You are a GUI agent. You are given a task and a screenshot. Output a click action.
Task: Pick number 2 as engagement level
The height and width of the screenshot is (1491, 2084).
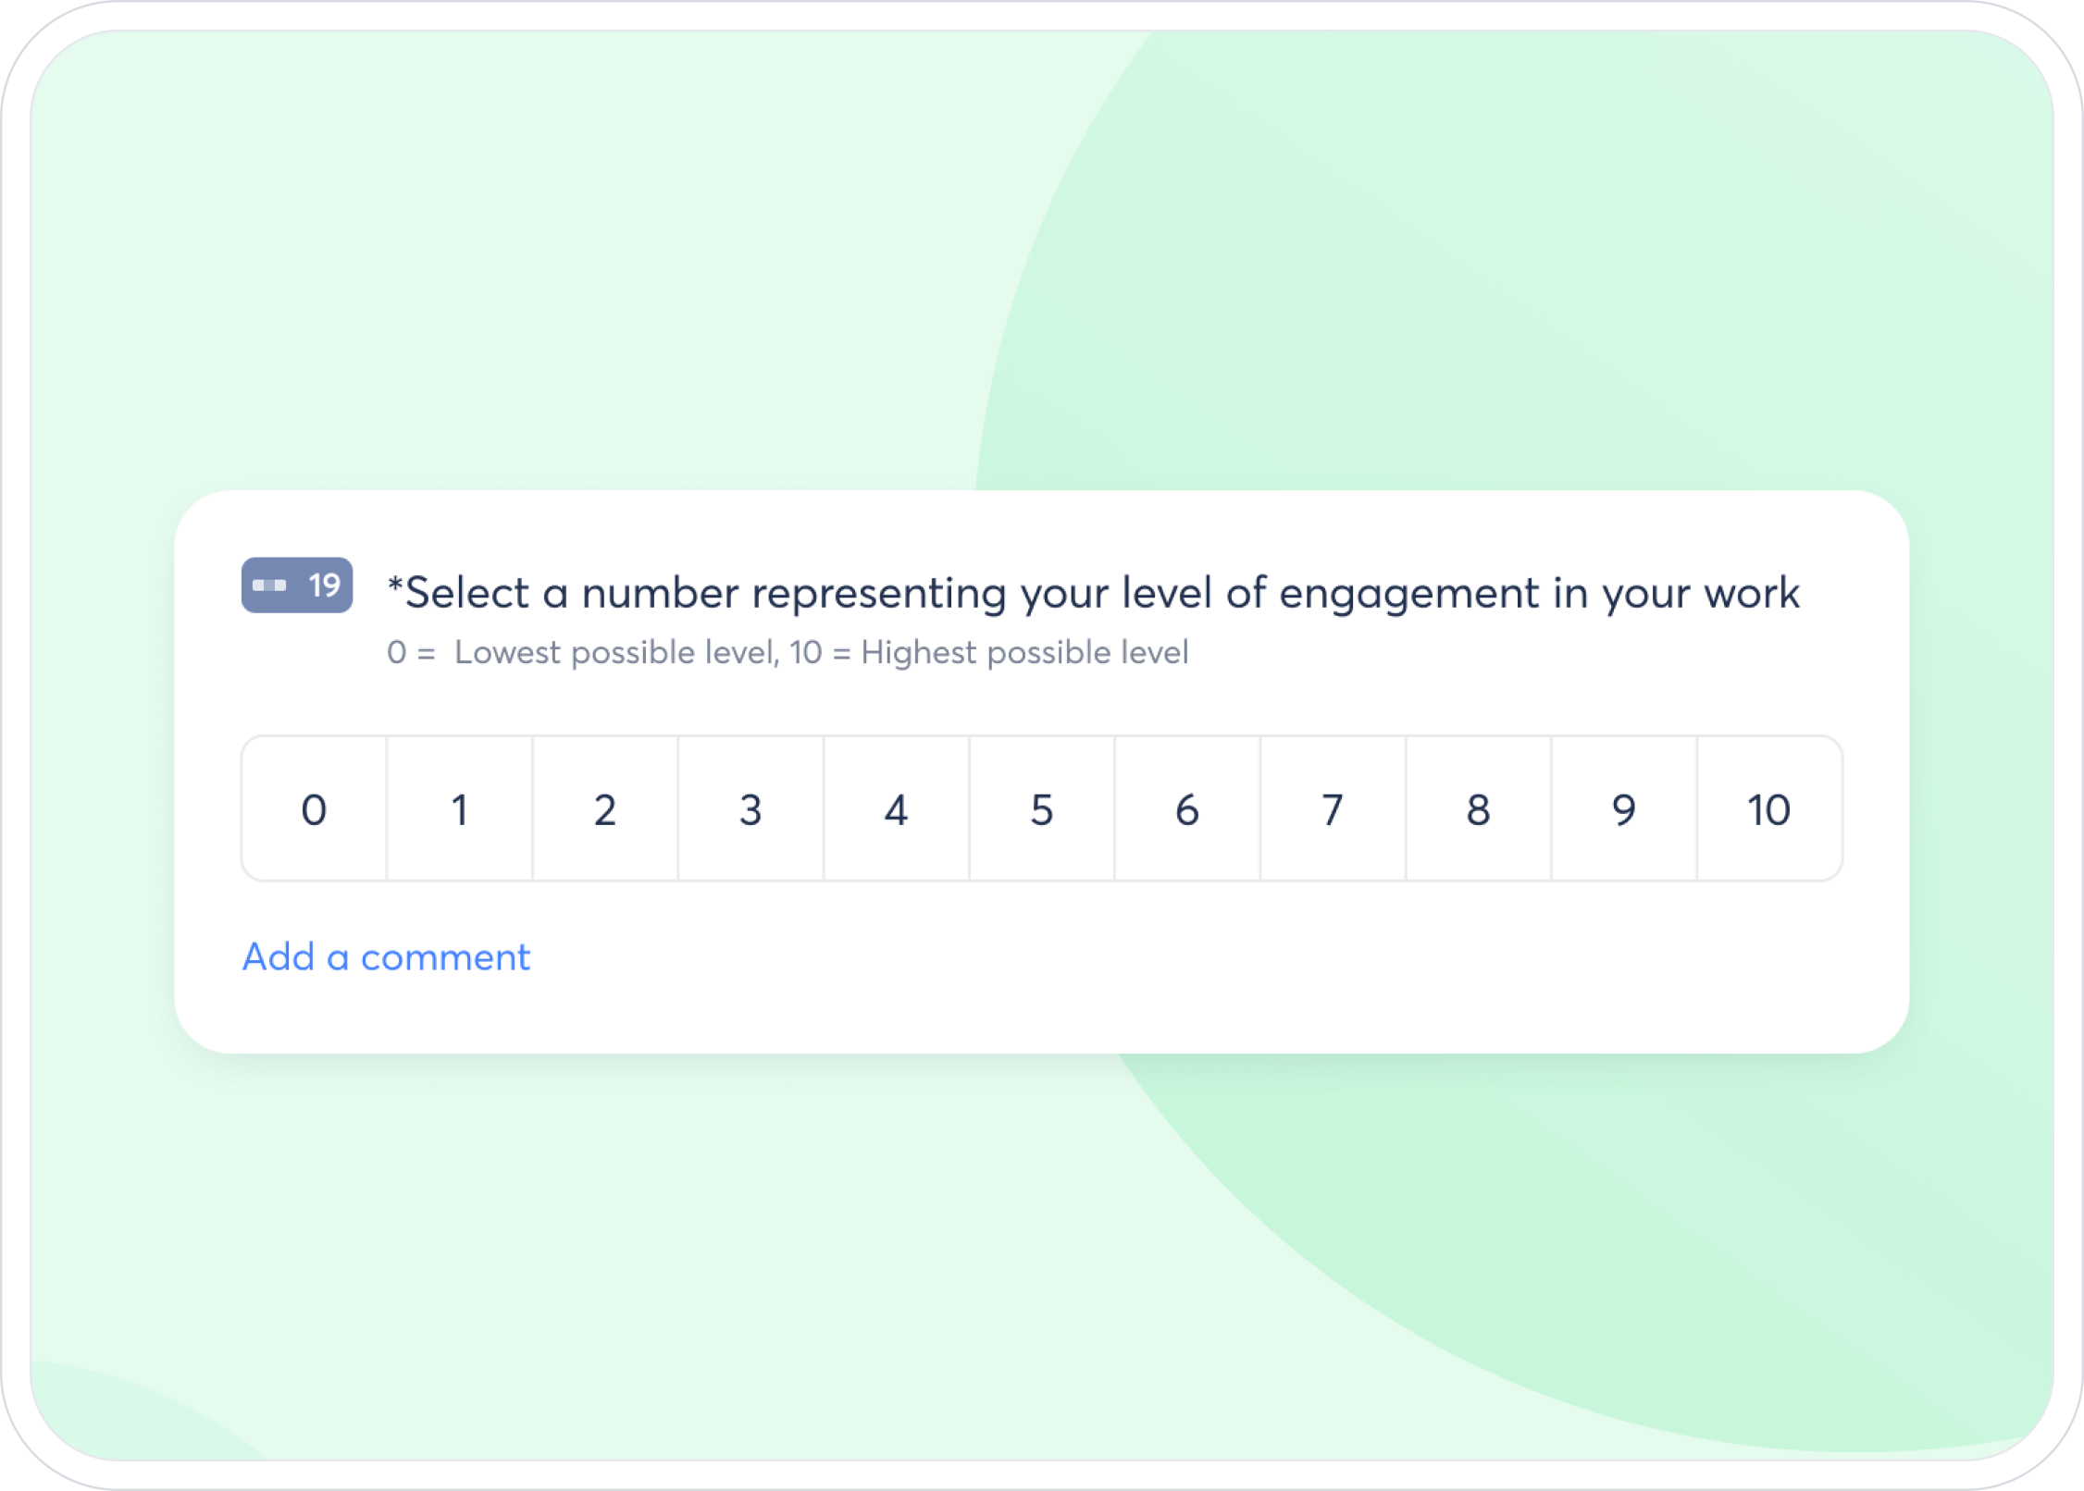pyautogui.click(x=605, y=809)
